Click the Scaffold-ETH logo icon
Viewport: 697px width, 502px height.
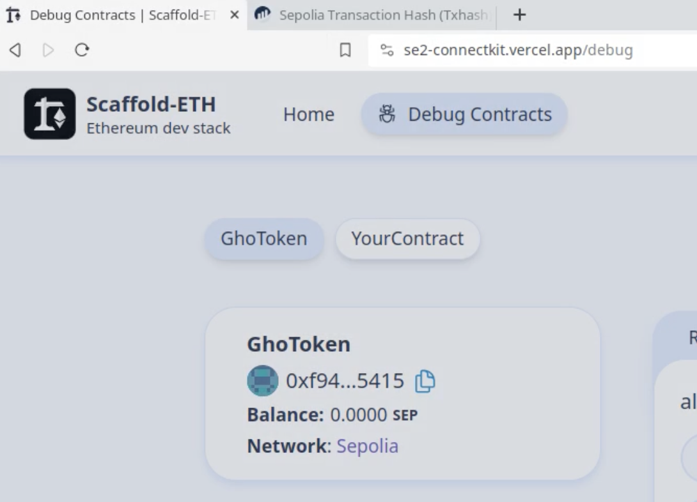50,114
